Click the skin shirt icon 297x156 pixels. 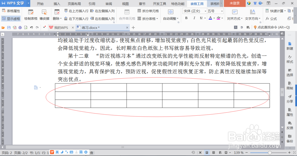[x=255, y=3]
